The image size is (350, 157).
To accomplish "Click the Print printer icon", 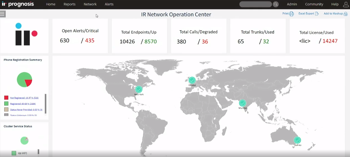I will pos(292,14).
